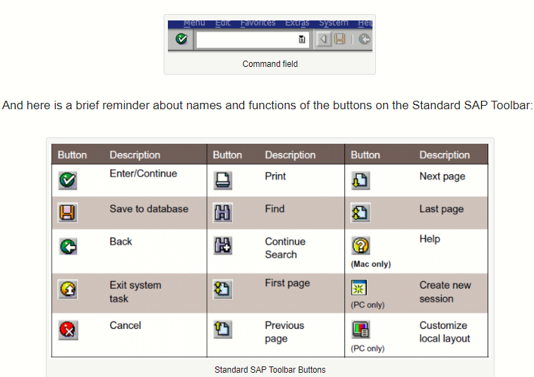This screenshot has width=534, height=377.
Task: Click the 'Back' description text in table
Action: (x=121, y=242)
